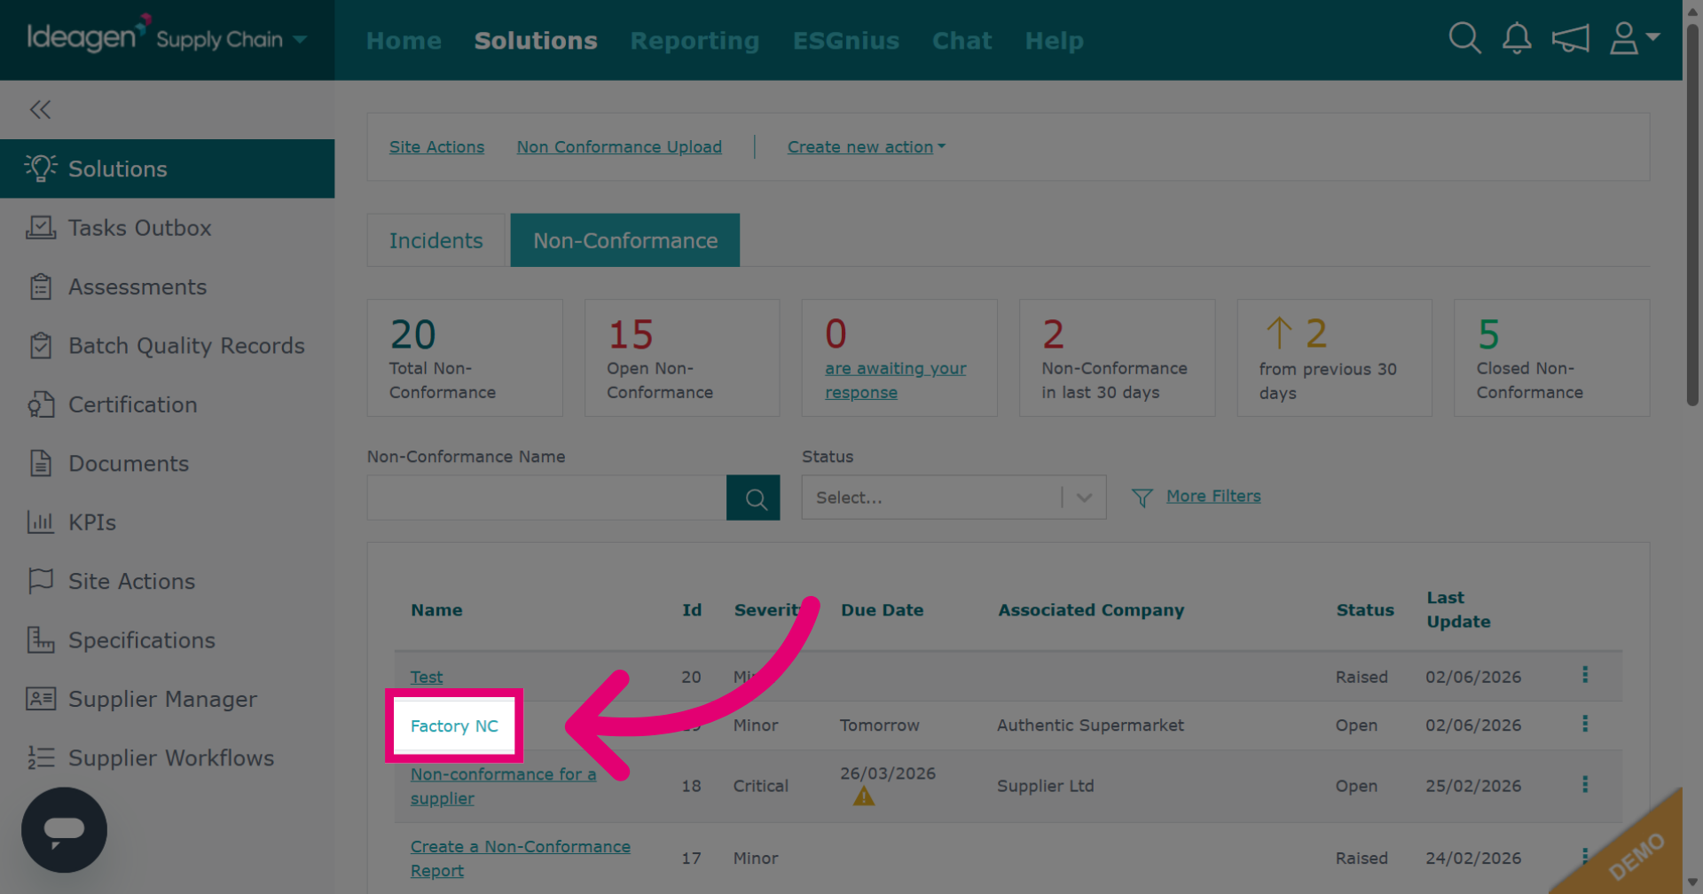Follow the Non Conformance Upload link

[619, 147]
